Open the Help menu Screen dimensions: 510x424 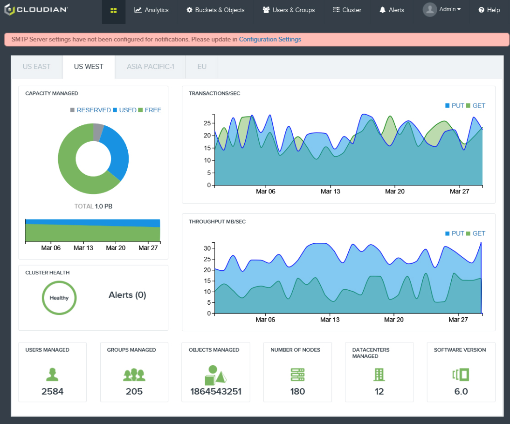pyautogui.click(x=489, y=10)
